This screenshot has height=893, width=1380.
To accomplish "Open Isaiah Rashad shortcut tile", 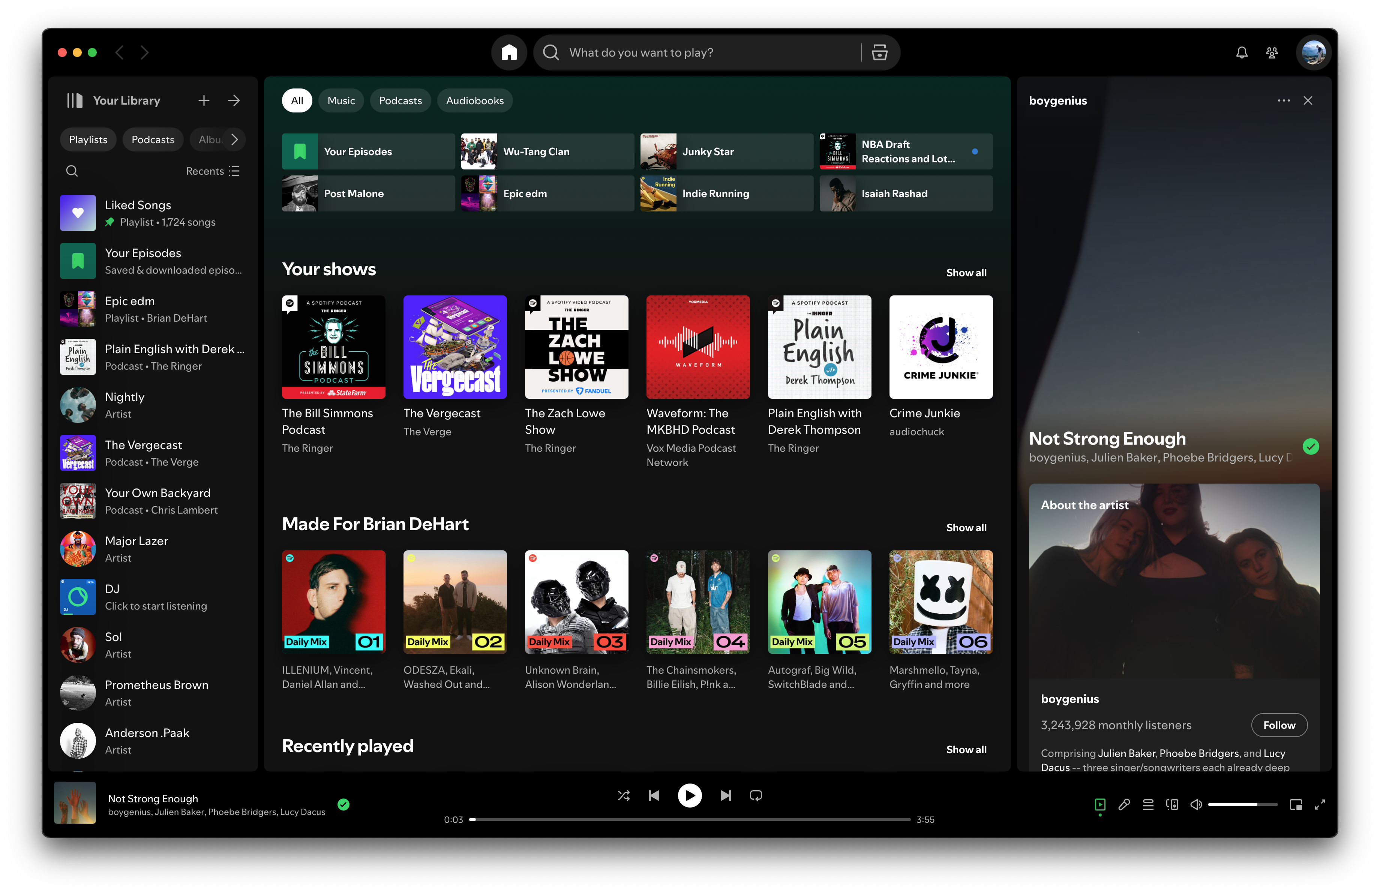I will pos(906,193).
